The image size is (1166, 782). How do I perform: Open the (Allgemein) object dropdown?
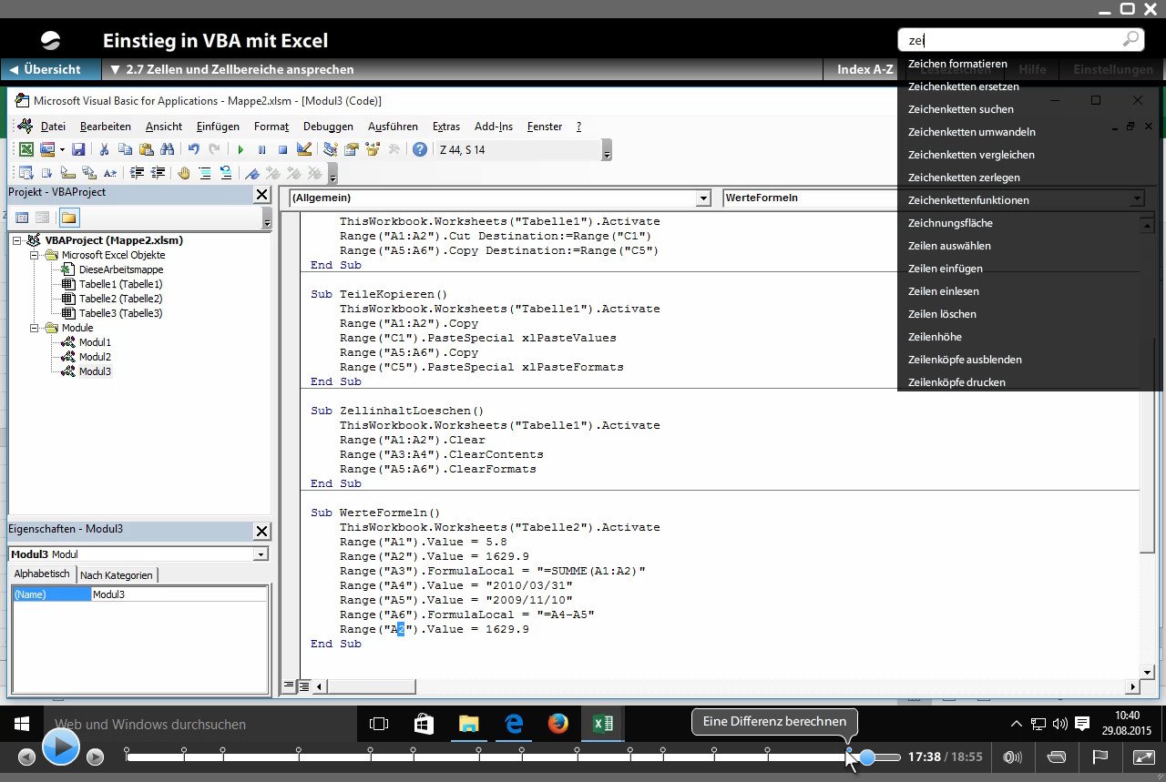pos(702,198)
